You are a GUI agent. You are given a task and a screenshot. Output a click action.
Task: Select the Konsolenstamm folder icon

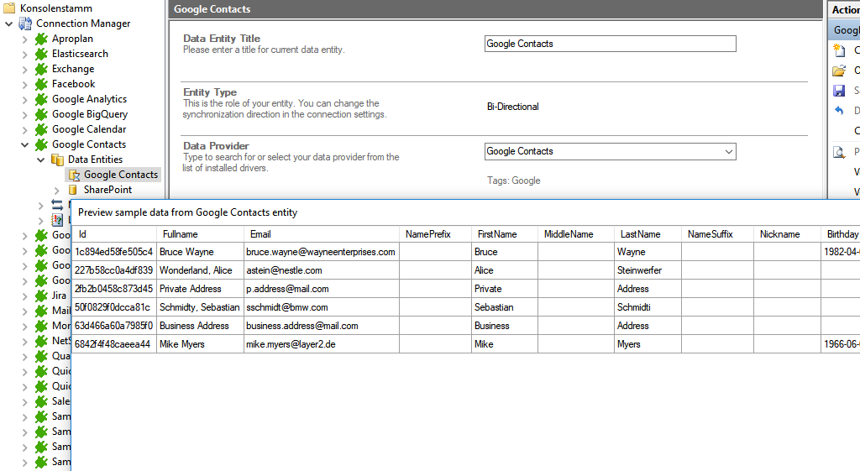10,8
